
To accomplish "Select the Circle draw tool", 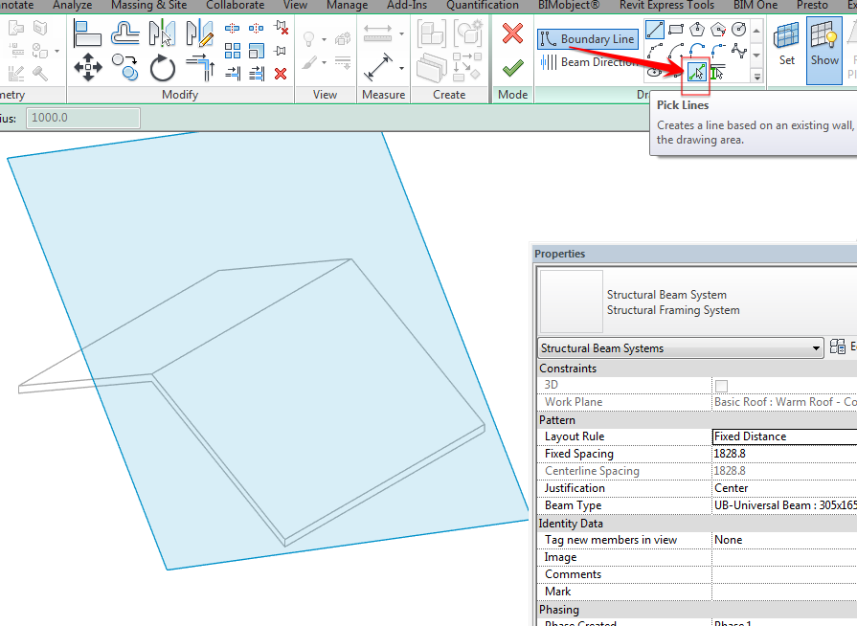I will pos(738,30).
